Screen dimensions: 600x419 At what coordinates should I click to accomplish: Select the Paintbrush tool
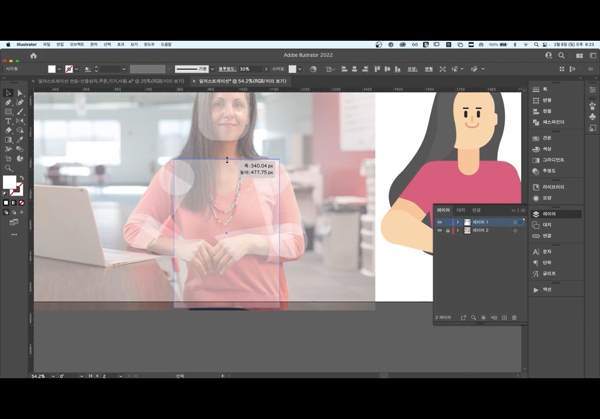click(x=20, y=112)
